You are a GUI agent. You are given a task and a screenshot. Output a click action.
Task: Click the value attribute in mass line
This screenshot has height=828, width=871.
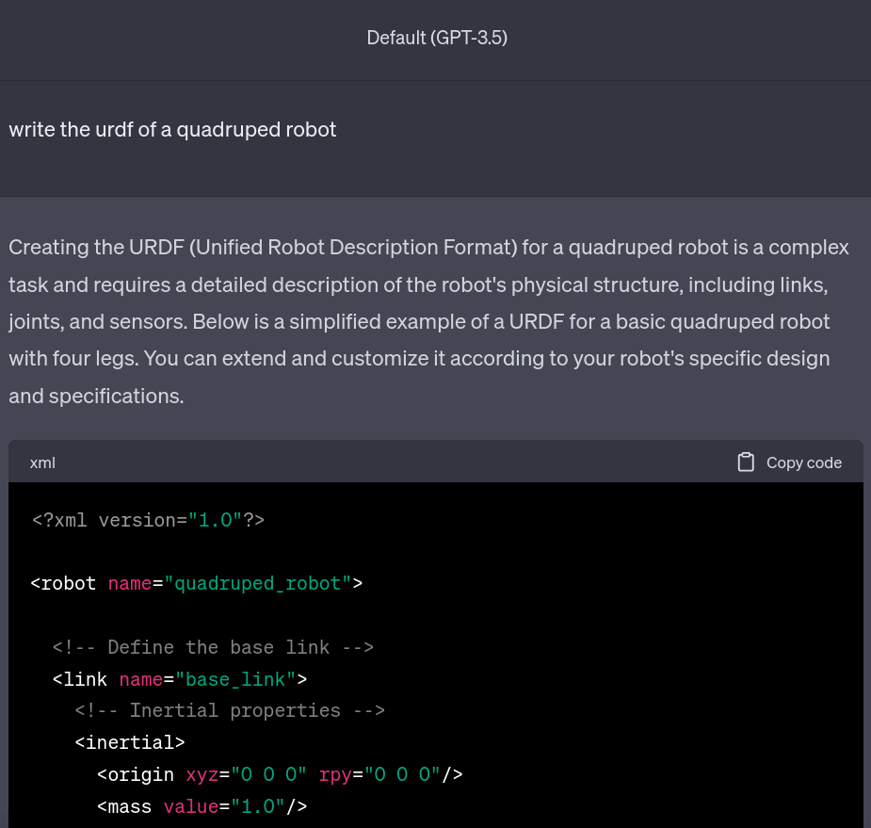coord(189,806)
